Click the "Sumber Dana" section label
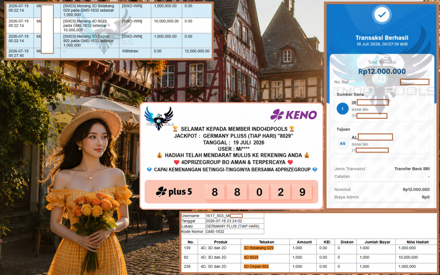440x275 pixels. pos(350,94)
